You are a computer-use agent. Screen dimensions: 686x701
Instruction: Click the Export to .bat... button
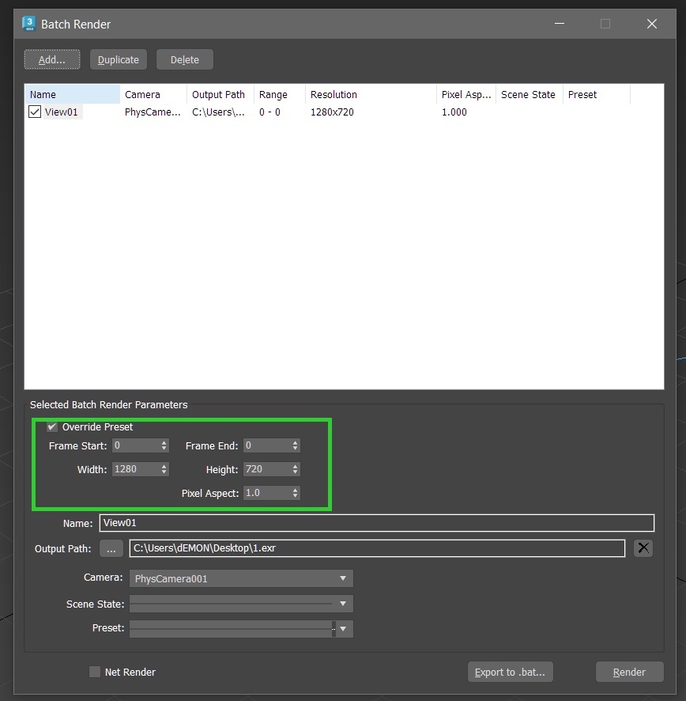pos(510,672)
